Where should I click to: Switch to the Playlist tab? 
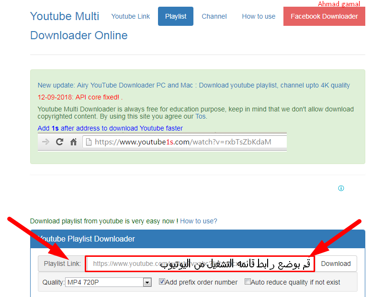tap(176, 16)
